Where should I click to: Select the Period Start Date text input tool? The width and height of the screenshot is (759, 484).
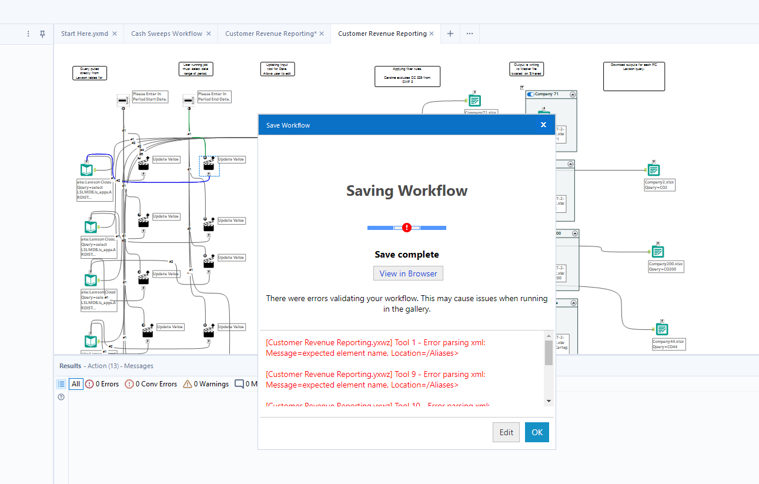(x=123, y=99)
